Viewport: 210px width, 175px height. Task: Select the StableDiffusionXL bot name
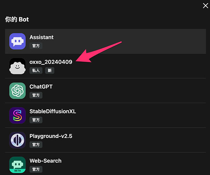(x=53, y=111)
